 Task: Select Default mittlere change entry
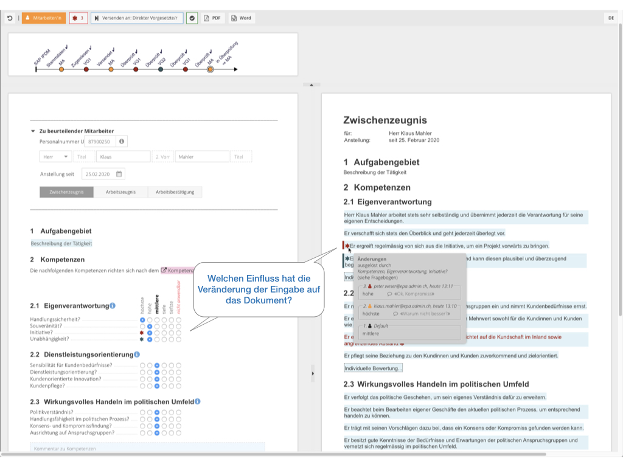(x=409, y=331)
